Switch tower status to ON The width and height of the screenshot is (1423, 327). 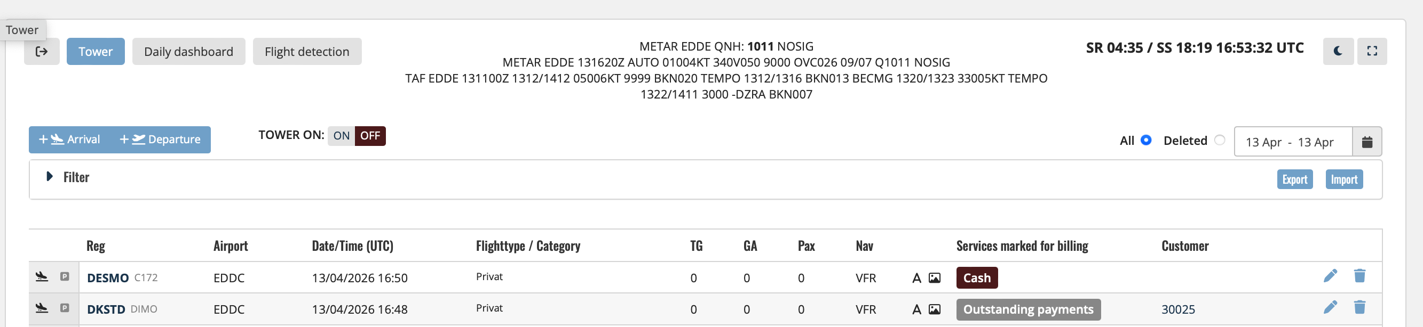click(341, 136)
